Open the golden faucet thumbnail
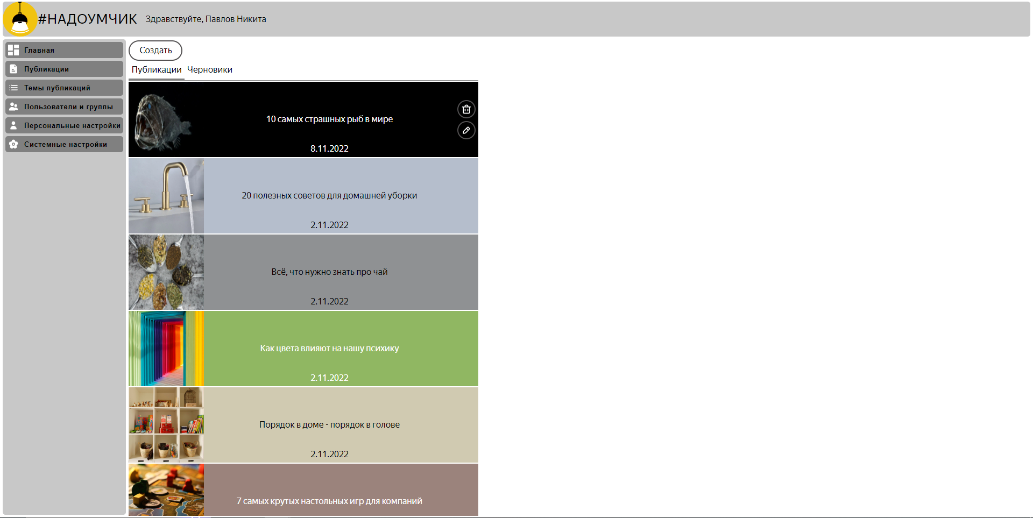 tap(166, 196)
